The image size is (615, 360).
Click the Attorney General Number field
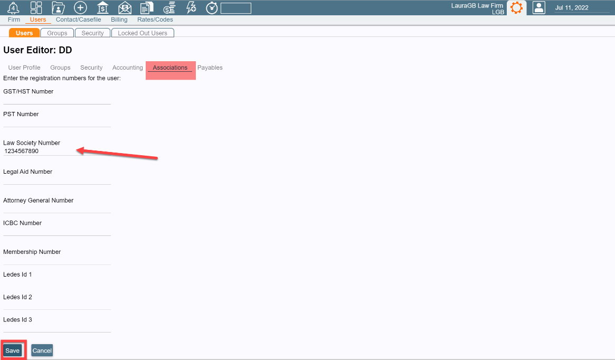[57, 209]
